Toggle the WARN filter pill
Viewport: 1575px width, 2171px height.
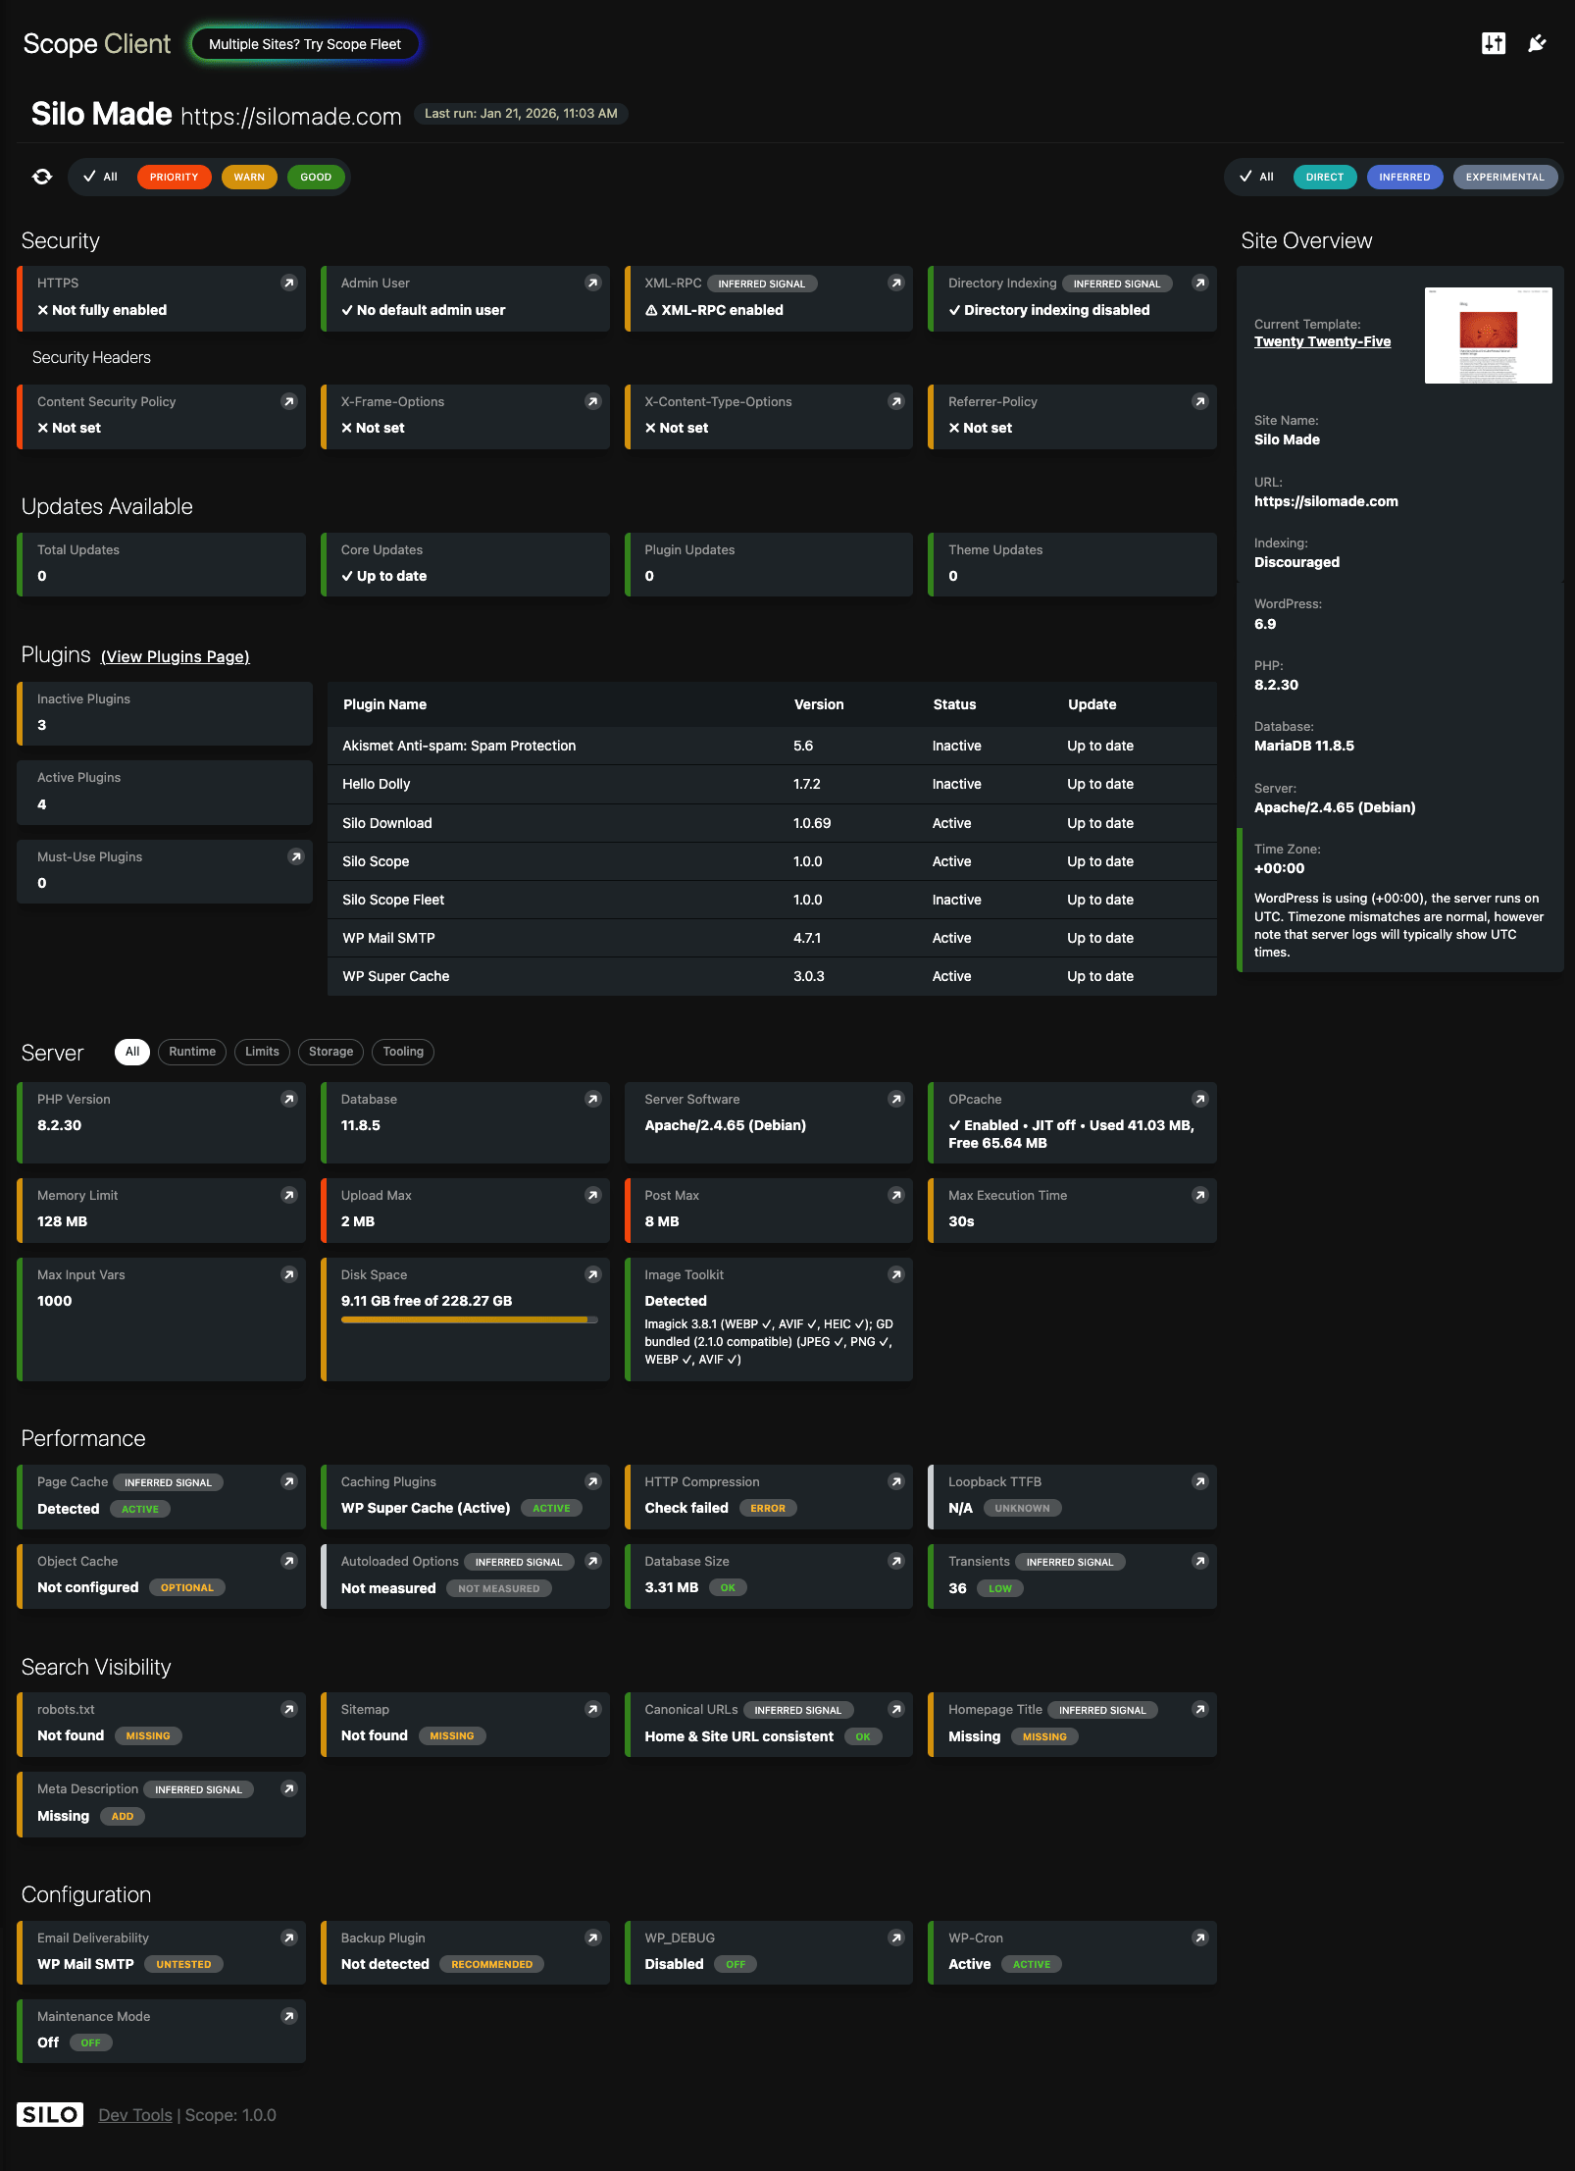(x=249, y=177)
